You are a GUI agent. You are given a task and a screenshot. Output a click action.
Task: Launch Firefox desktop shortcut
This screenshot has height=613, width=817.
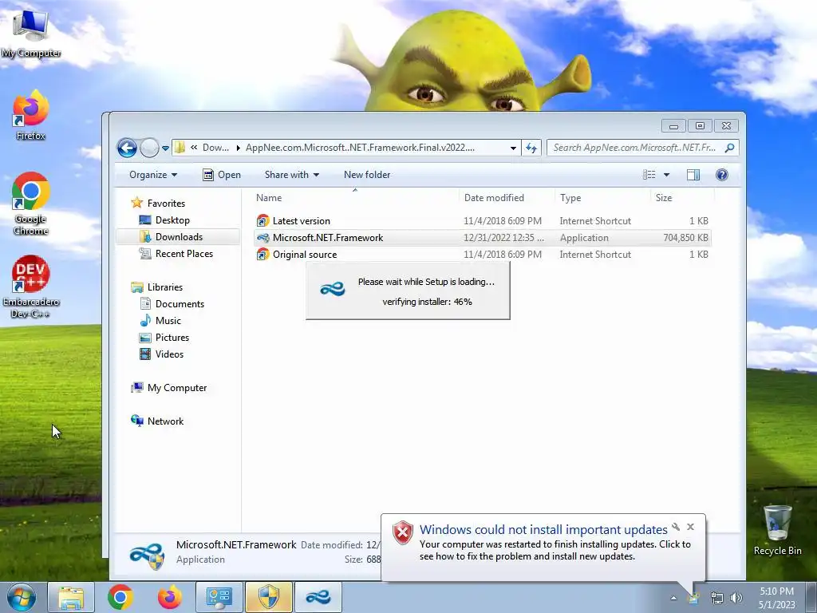tap(31, 115)
